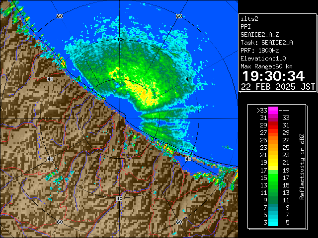Click the 60 range label over northeast sea

pos(179,16)
